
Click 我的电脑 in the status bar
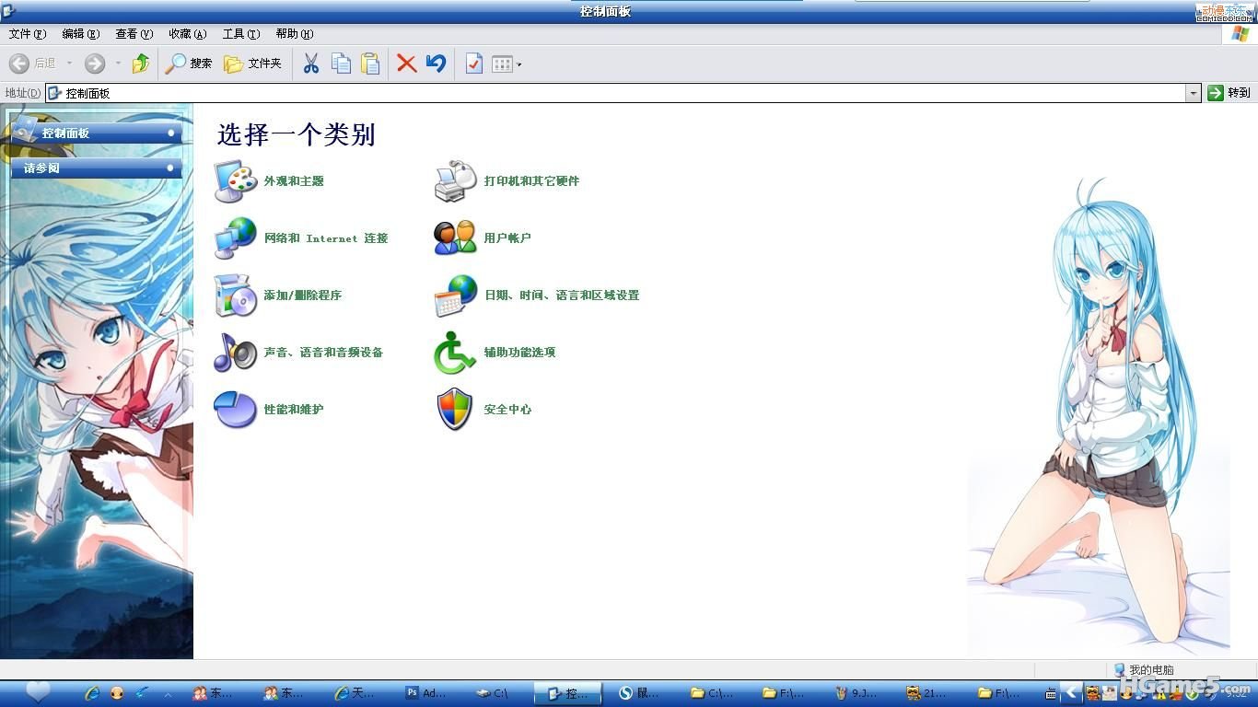click(1144, 670)
